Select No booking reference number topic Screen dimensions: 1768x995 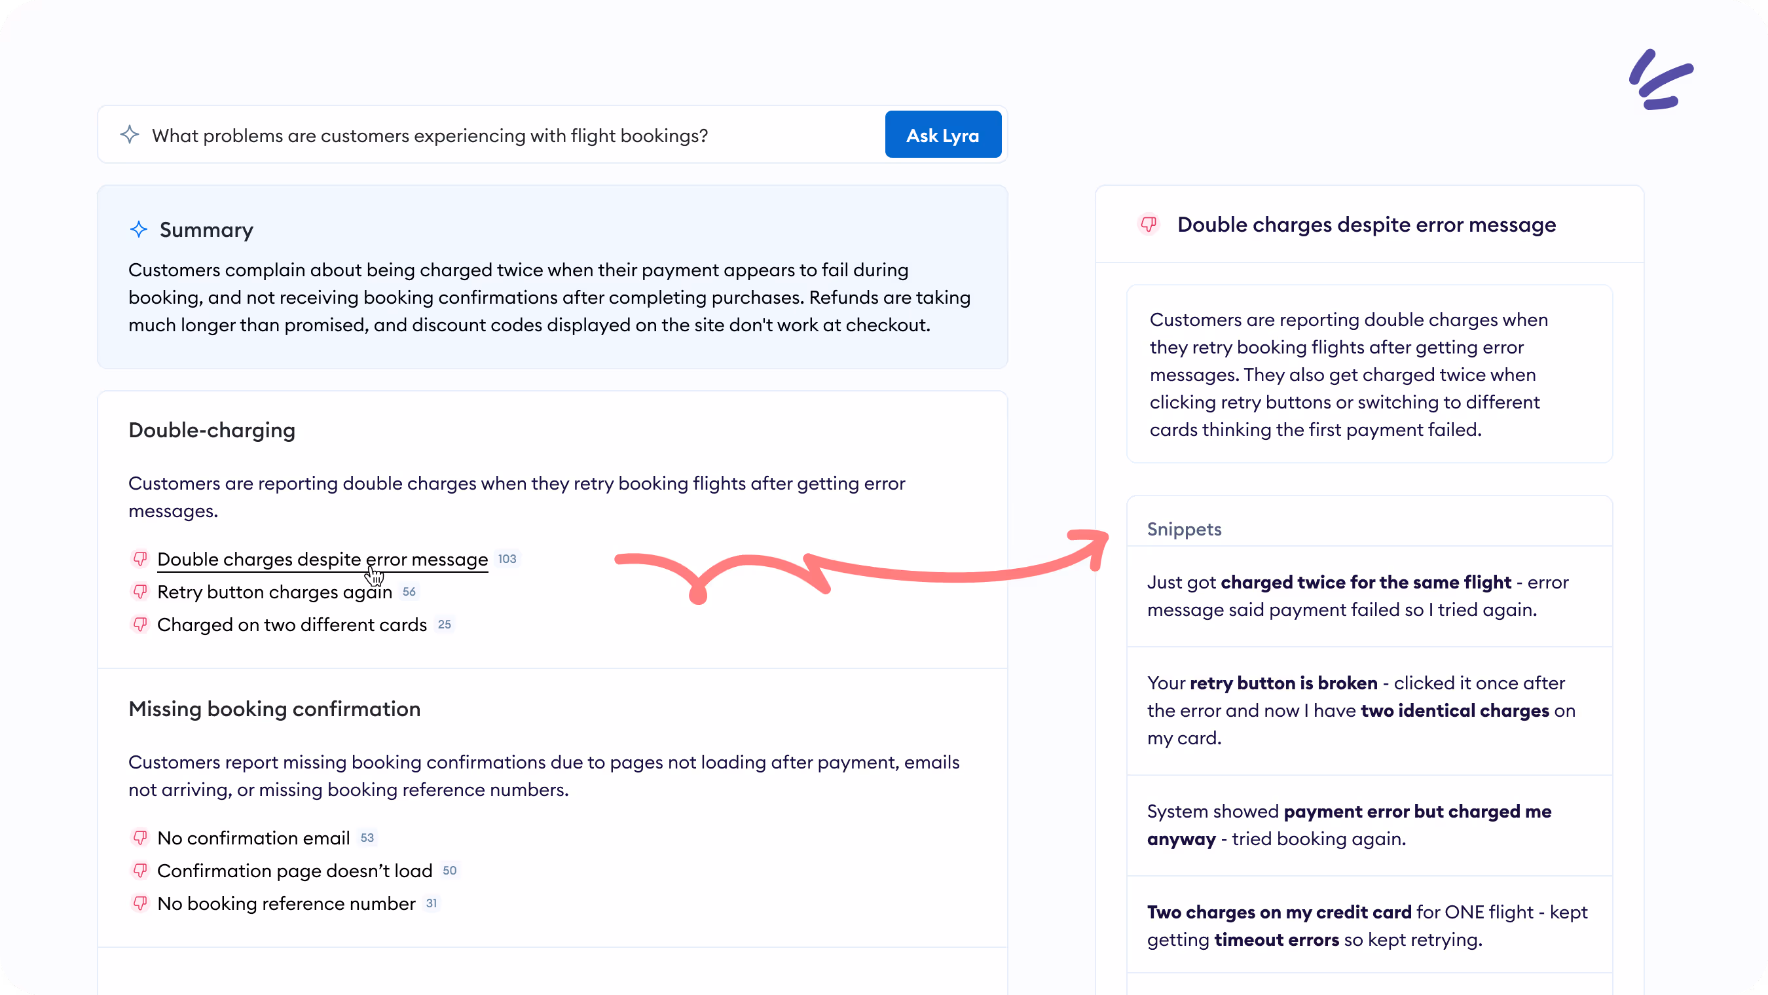[286, 904]
